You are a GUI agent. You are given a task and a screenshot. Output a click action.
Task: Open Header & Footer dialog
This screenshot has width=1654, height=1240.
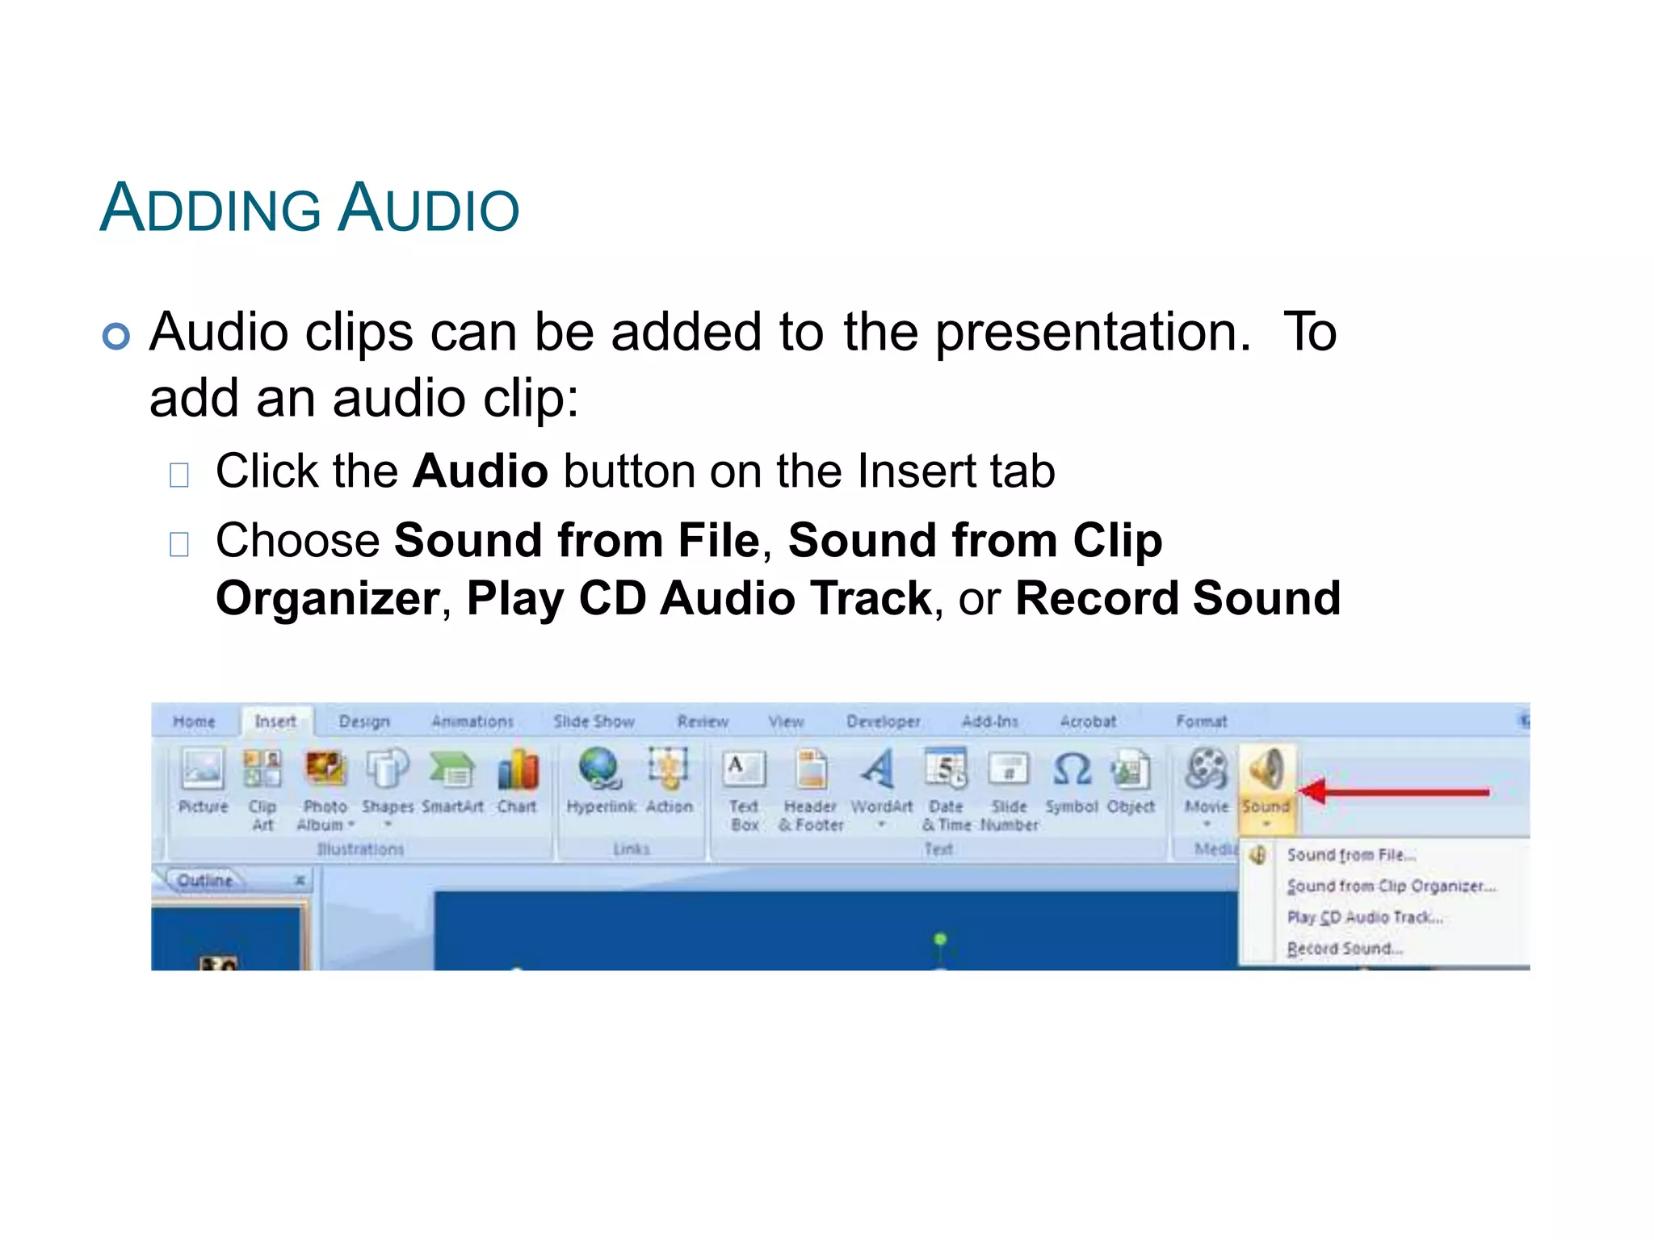point(811,790)
